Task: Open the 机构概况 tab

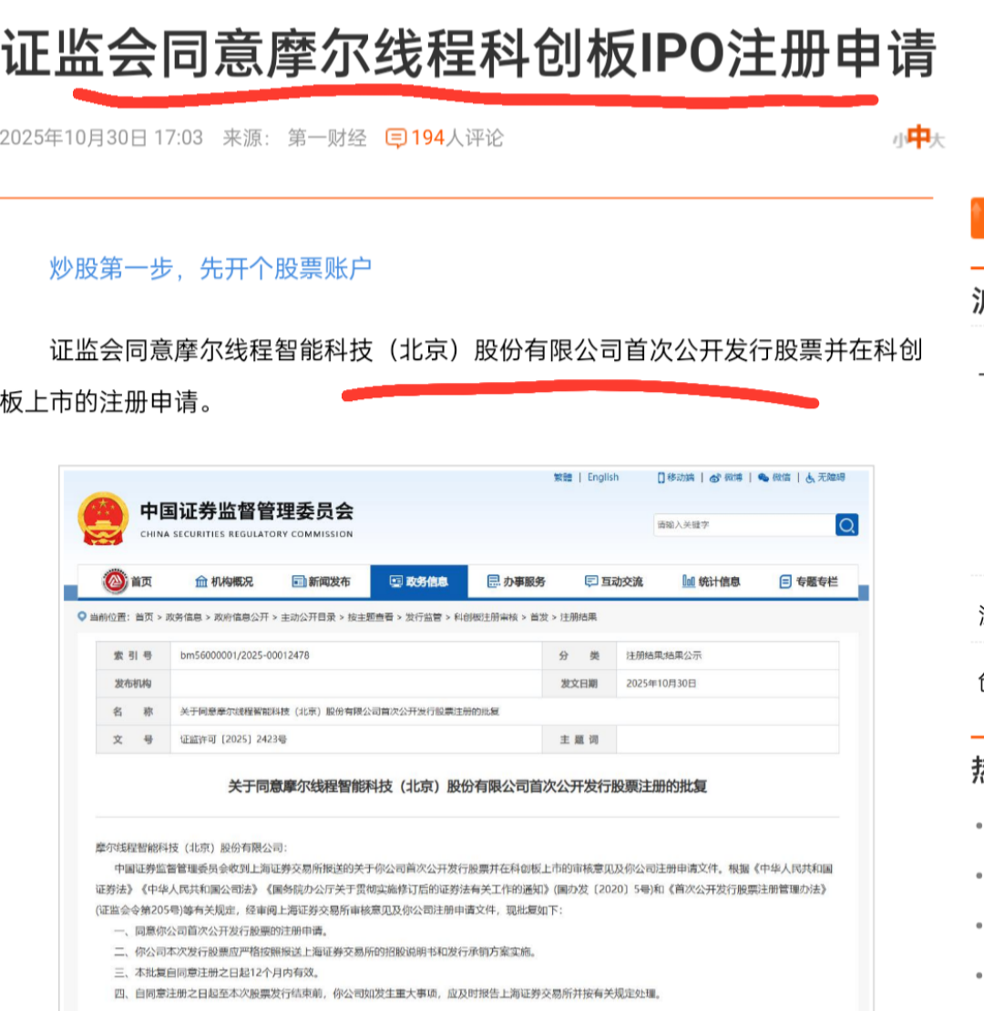Action: pyautogui.click(x=223, y=582)
